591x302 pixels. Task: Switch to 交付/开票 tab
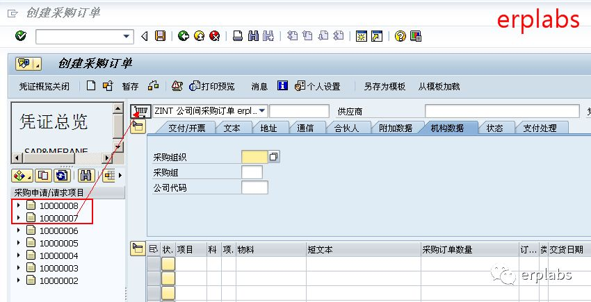(x=186, y=128)
